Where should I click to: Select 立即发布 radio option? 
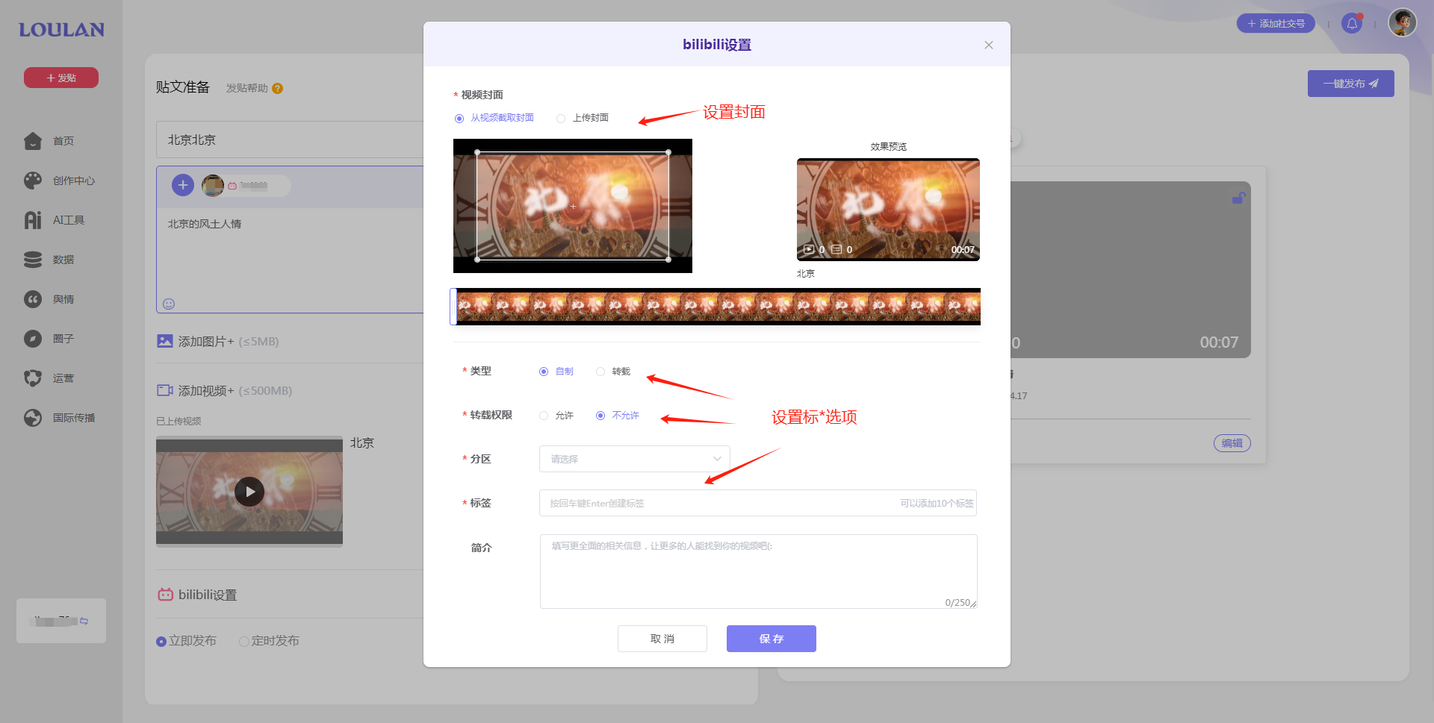point(186,641)
